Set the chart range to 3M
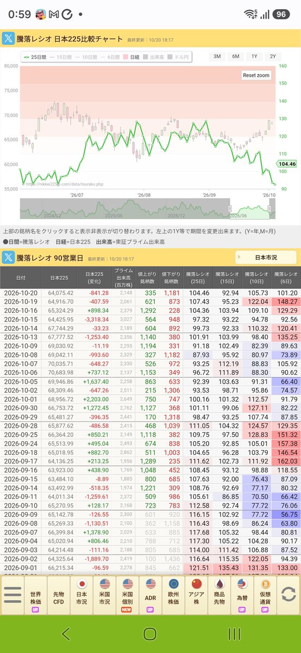 (217, 57)
